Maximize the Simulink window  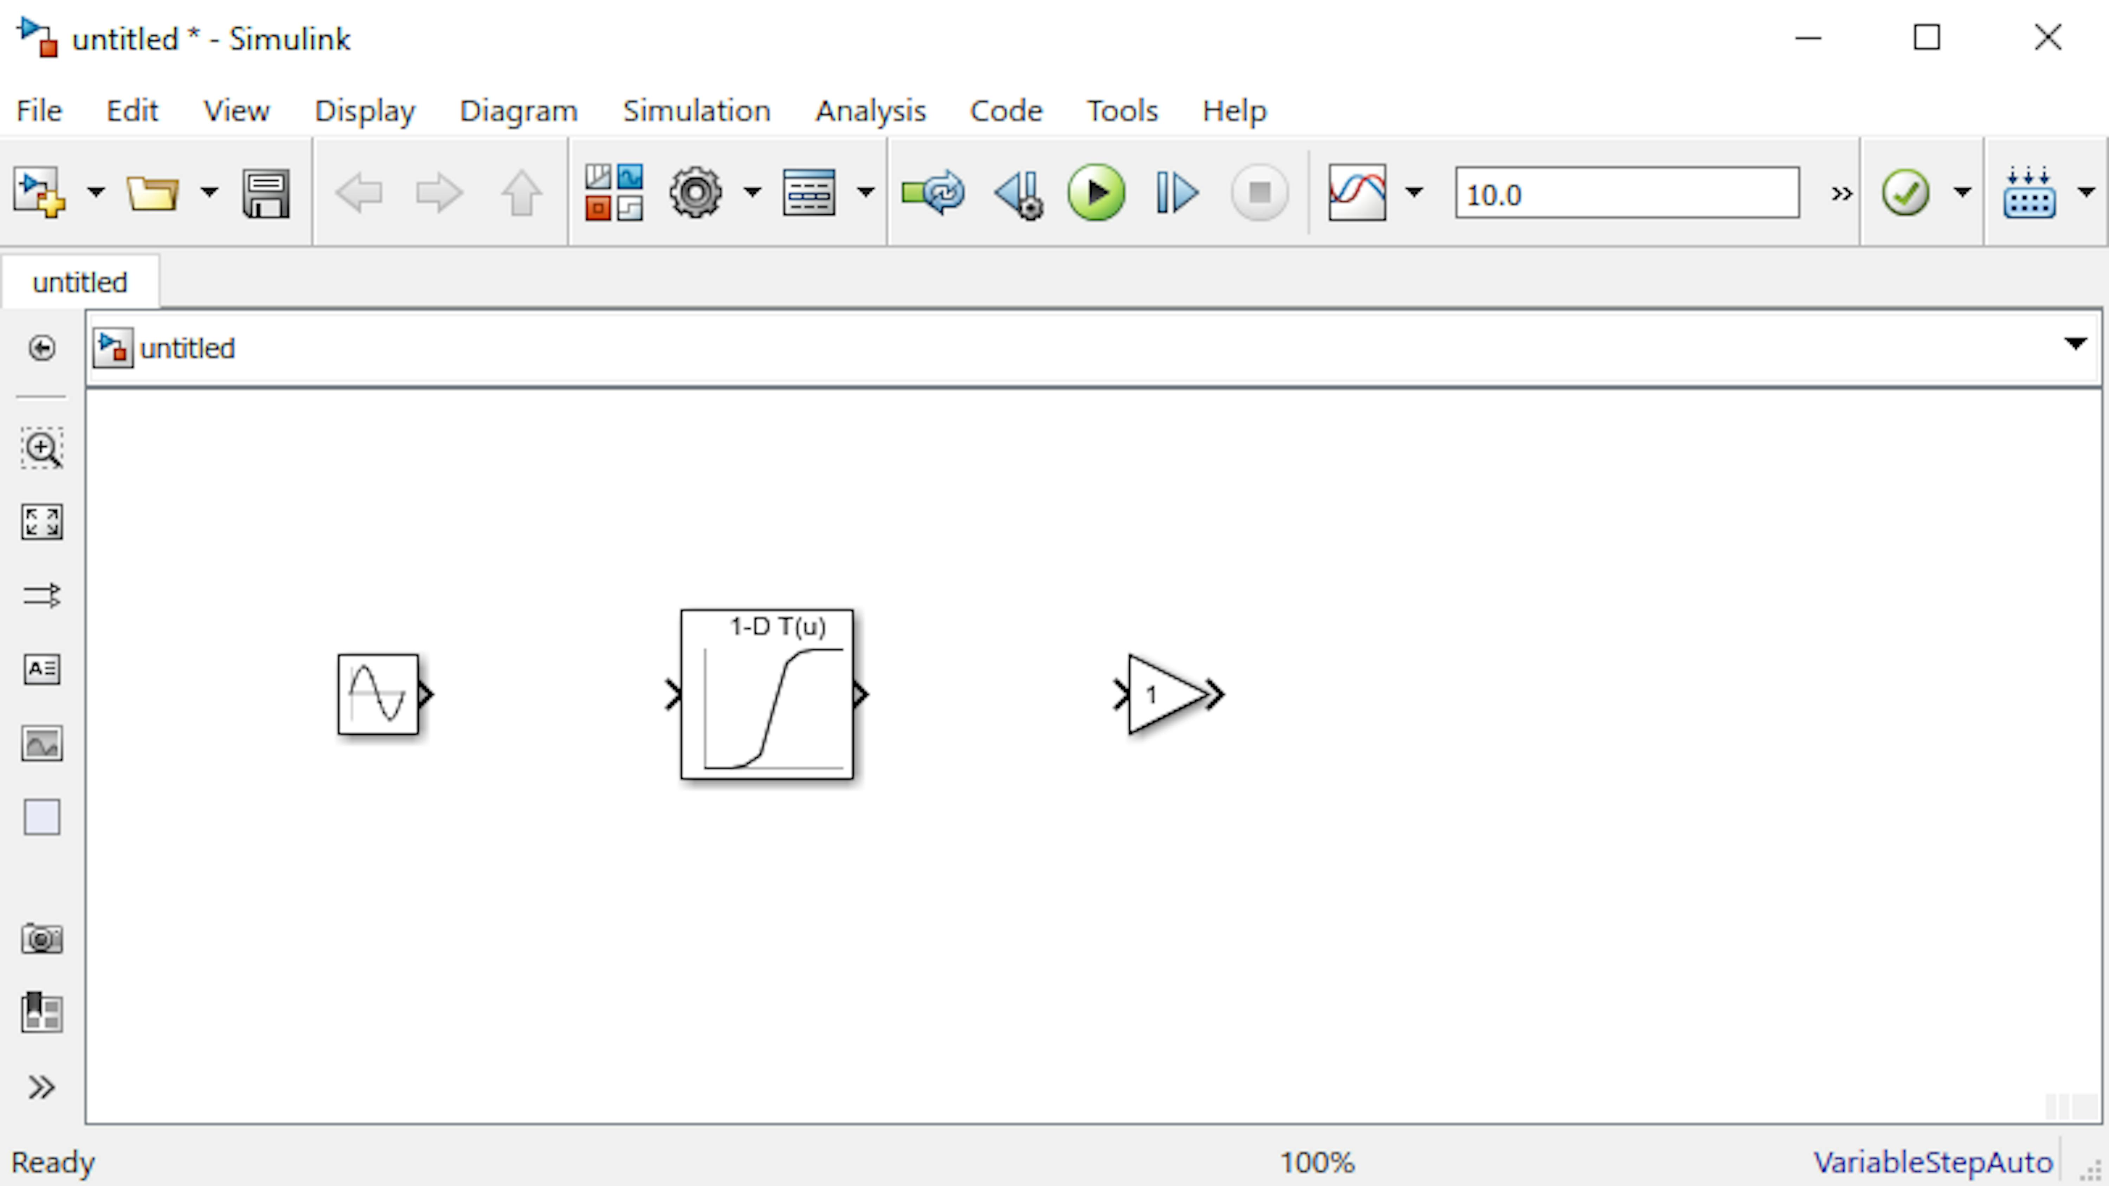[x=1927, y=38]
